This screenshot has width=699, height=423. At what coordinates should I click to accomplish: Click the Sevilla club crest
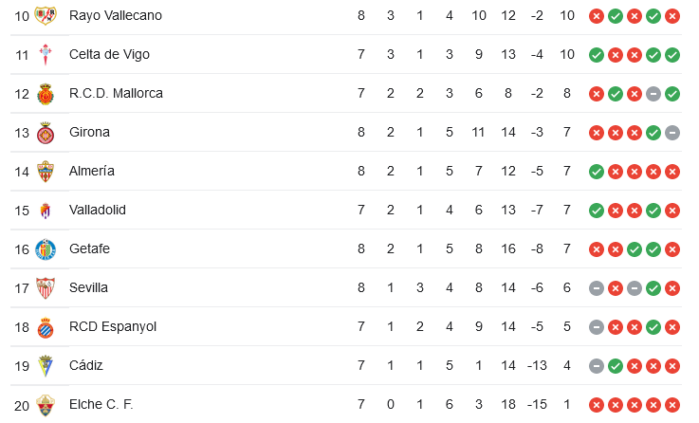[x=46, y=288]
